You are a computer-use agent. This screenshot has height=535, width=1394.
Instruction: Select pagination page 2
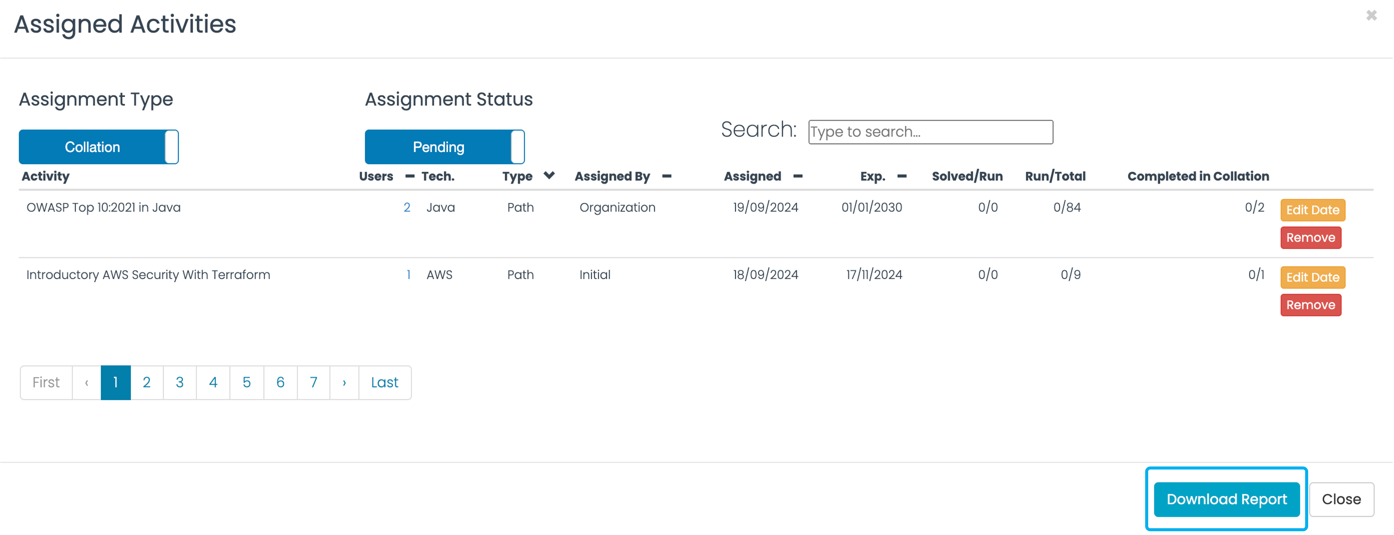coord(147,382)
